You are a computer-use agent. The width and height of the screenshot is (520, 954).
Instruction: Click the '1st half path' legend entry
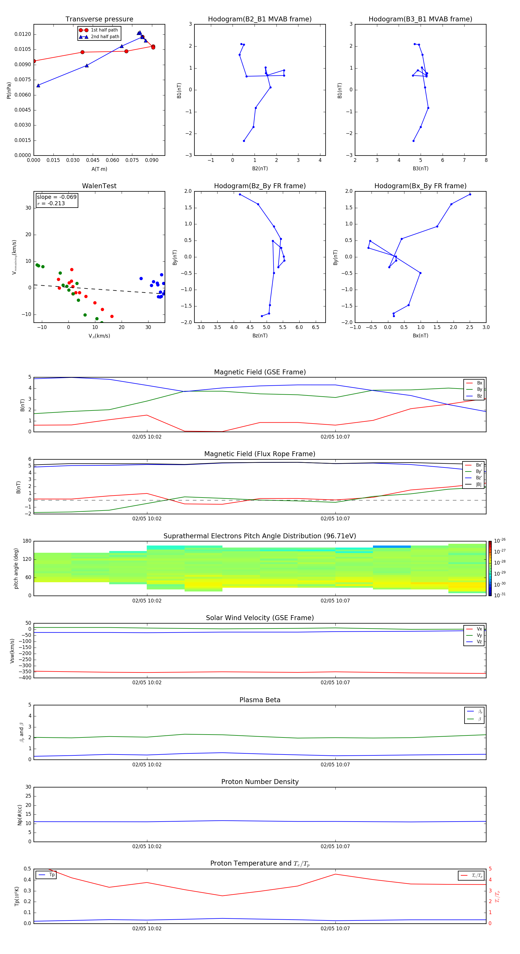coord(99,30)
